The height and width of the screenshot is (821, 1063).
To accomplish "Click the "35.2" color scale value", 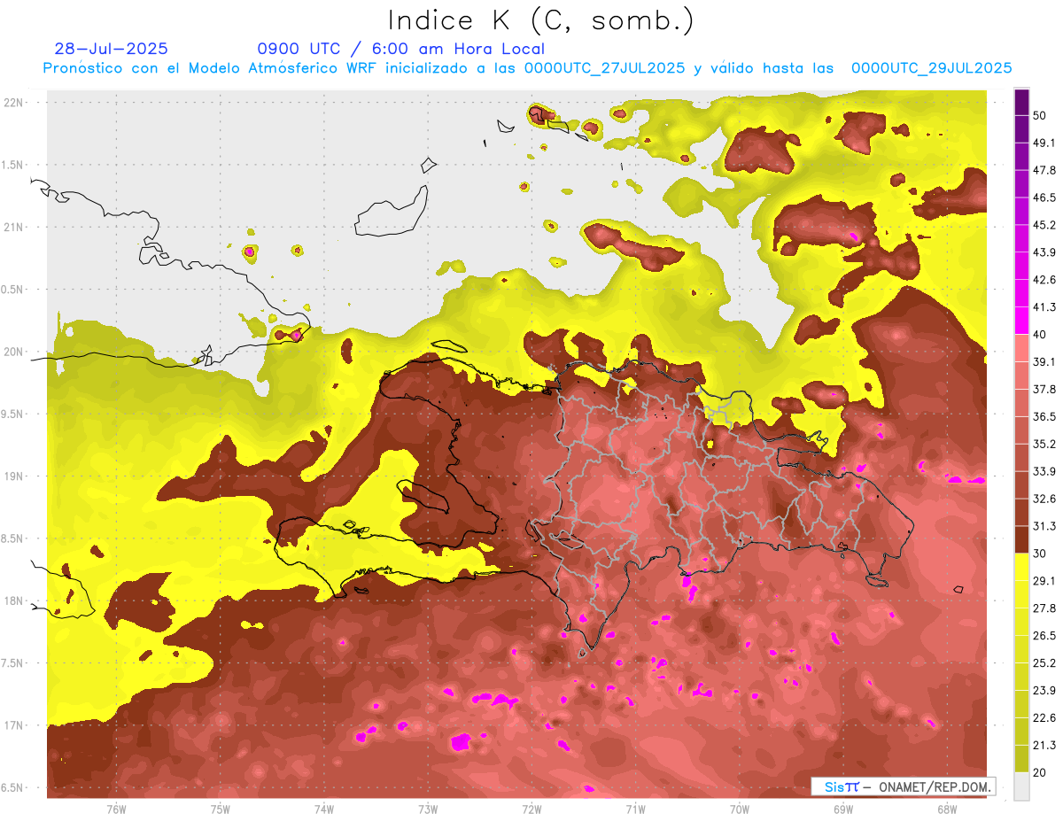I will [1044, 444].
